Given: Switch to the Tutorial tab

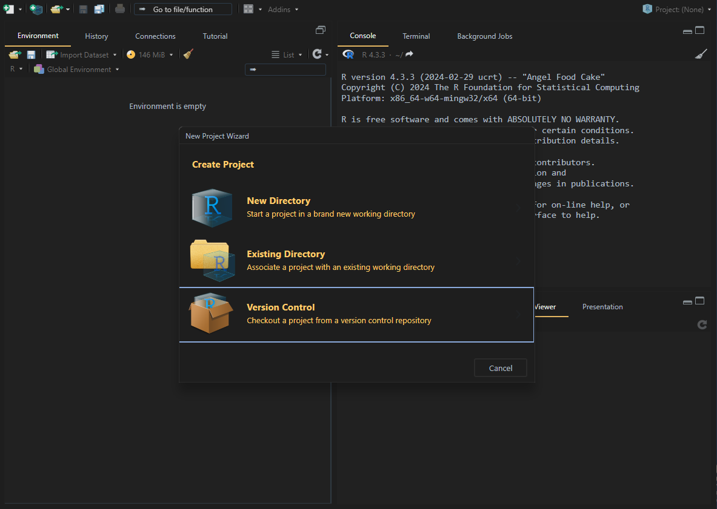Looking at the screenshot, I should coord(215,36).
